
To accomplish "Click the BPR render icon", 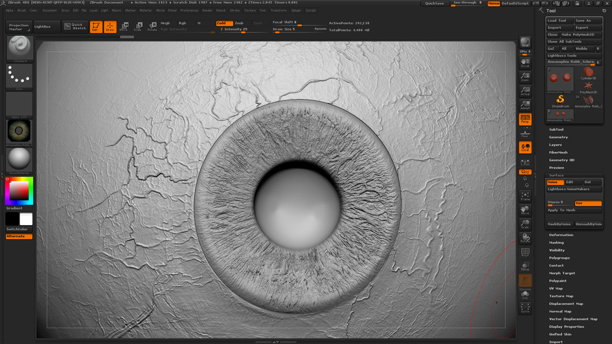I will tap(525, 43).
